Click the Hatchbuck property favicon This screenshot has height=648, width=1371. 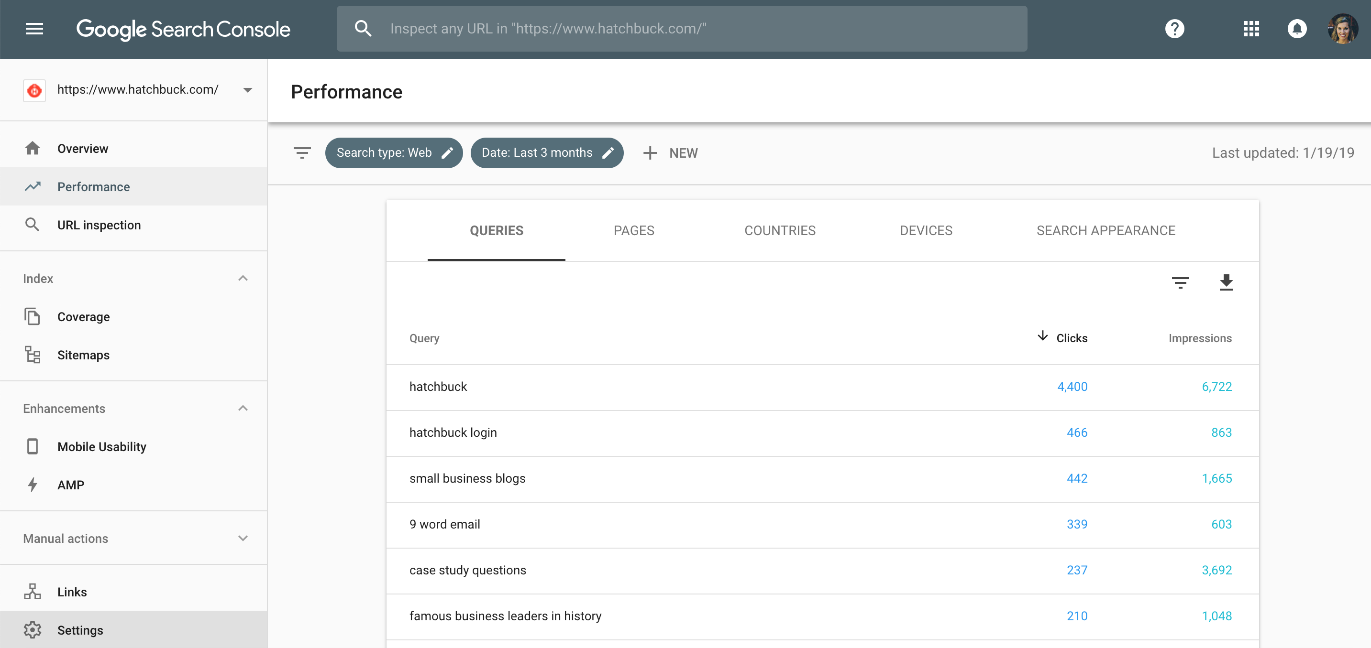[34, 90]
